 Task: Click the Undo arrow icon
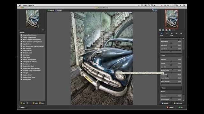coord(162,34)
